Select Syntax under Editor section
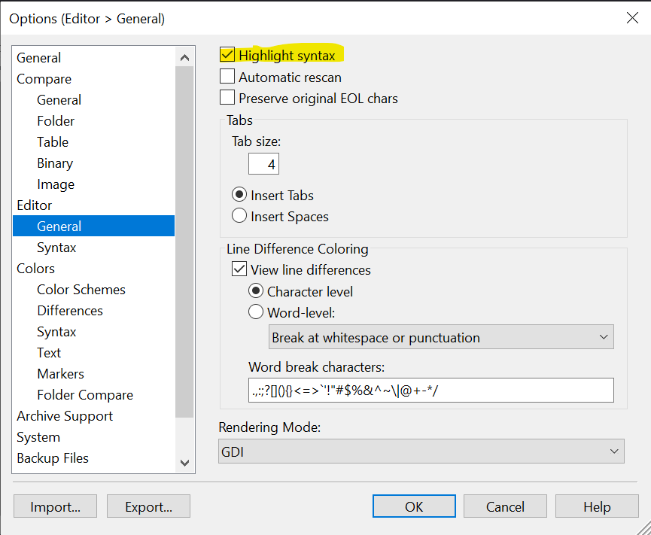651x535 pixels. click(x=56, y=247)
